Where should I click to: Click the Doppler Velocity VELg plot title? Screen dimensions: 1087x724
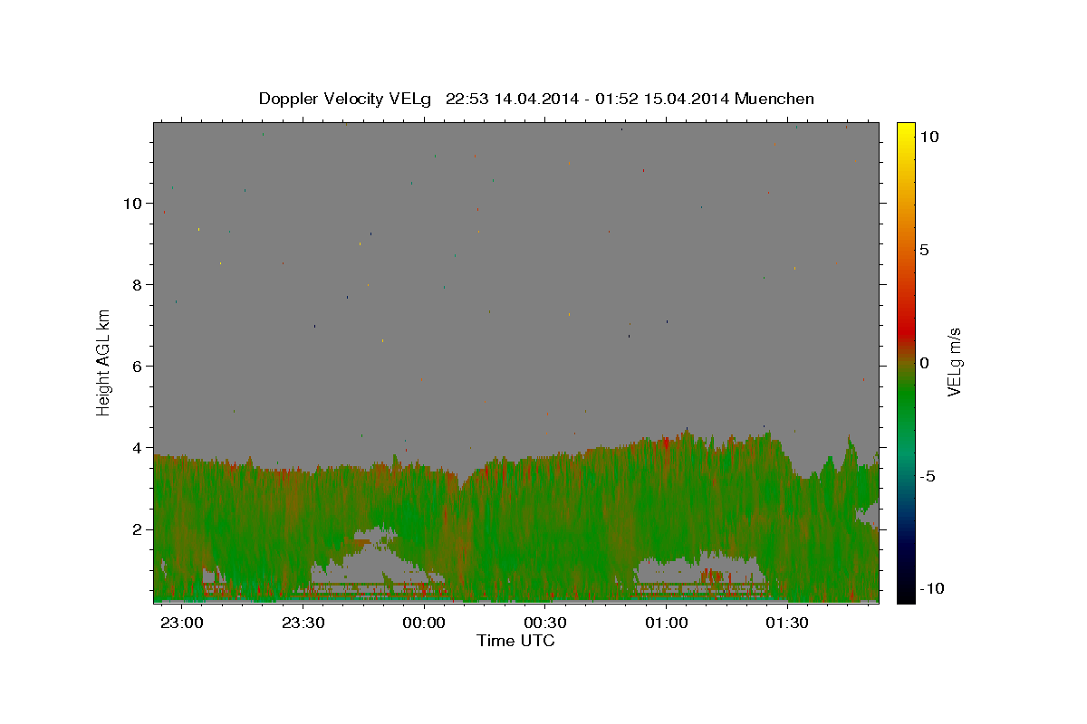536,99
